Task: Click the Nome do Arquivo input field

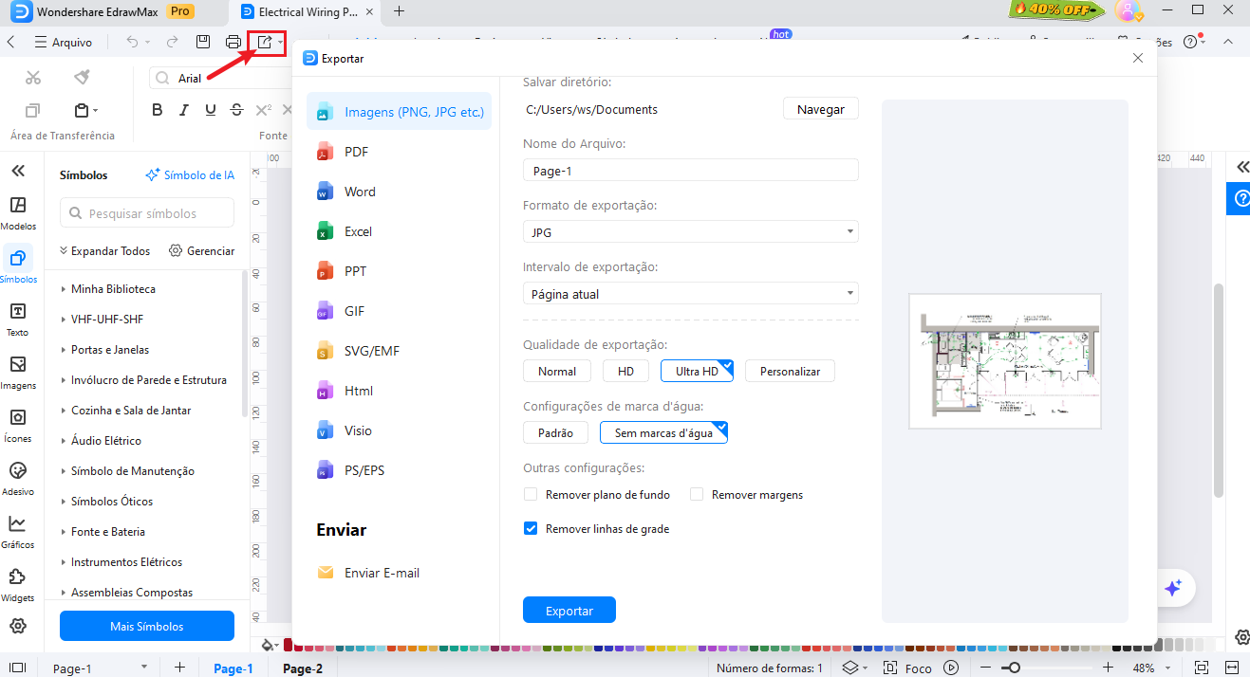Action: point(690,171)
